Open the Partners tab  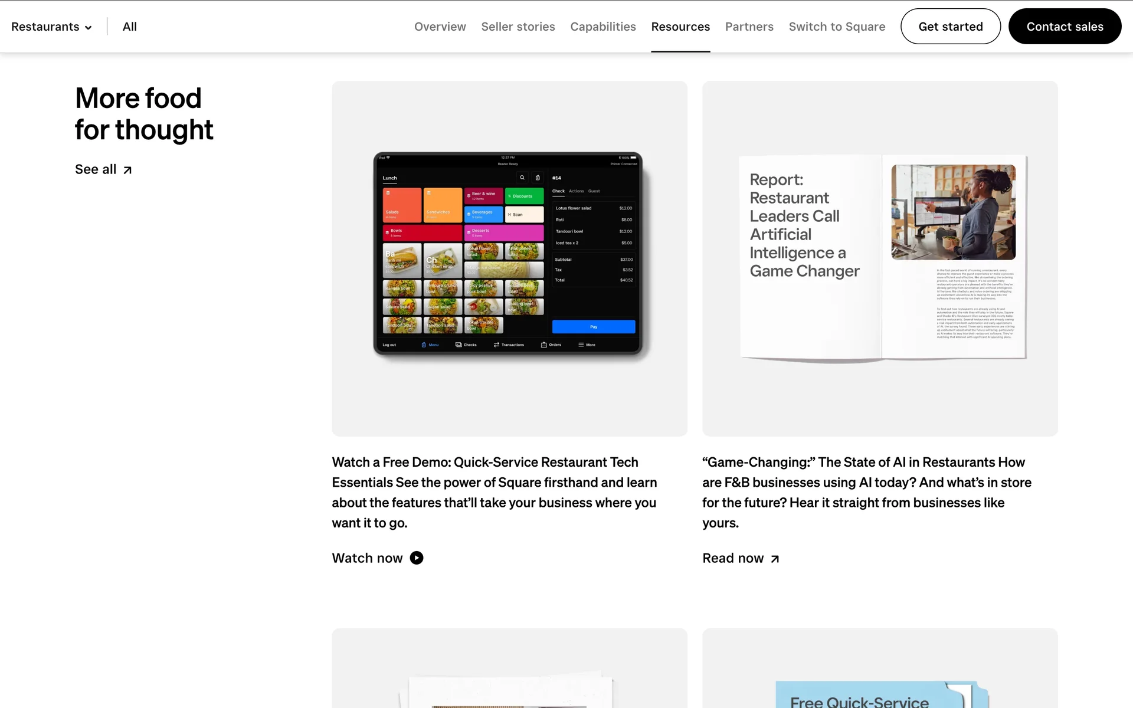(x=749, y=27)
